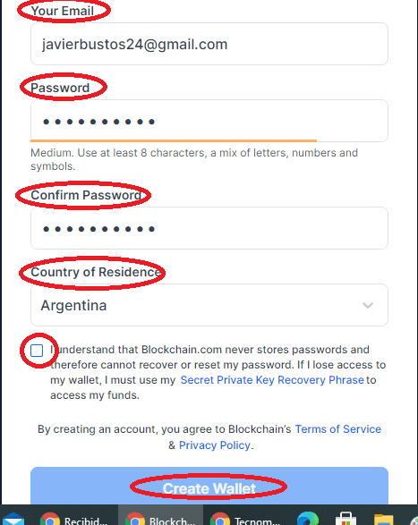The height and width of the screenshot is (525, 418).
Task: Open Microsoft Store from taskbar
Action: tap(345, 519)
